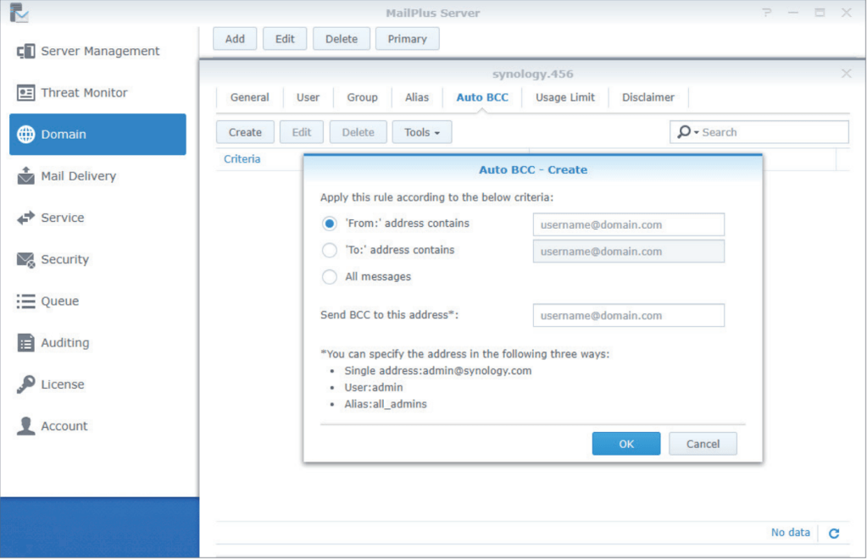Open the Disclaimer tab

[x=648, y=97]
